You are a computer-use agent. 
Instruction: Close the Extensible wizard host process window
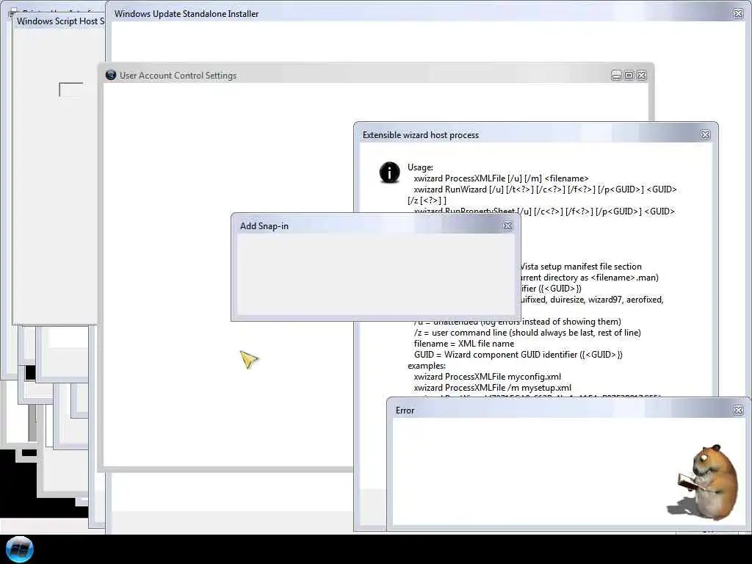pyautogui.click(x=705, y=135)
